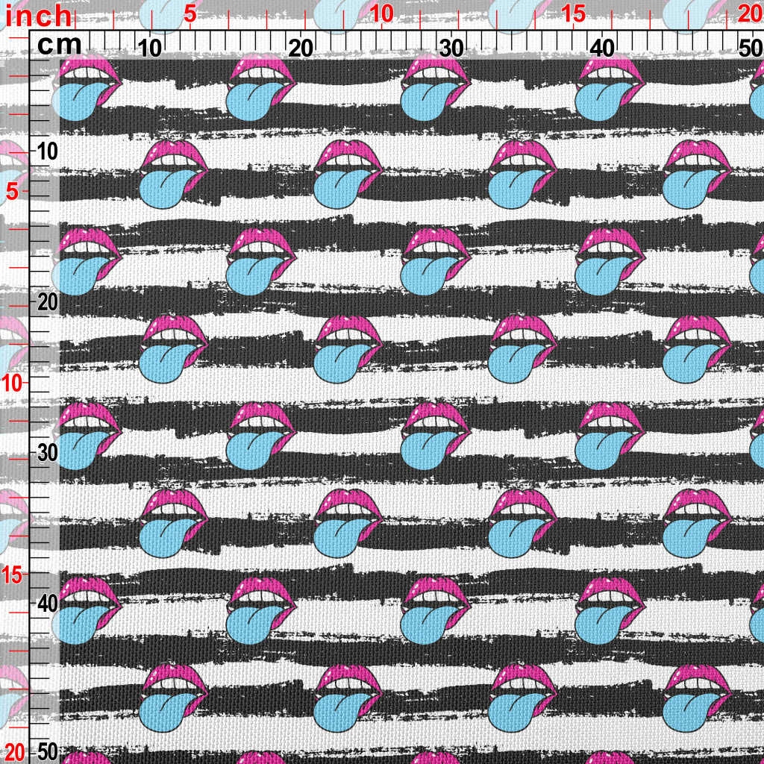Click the red 10 on the top inch ruler
Screen dimensions: 764x764
[x=381, y=14]
